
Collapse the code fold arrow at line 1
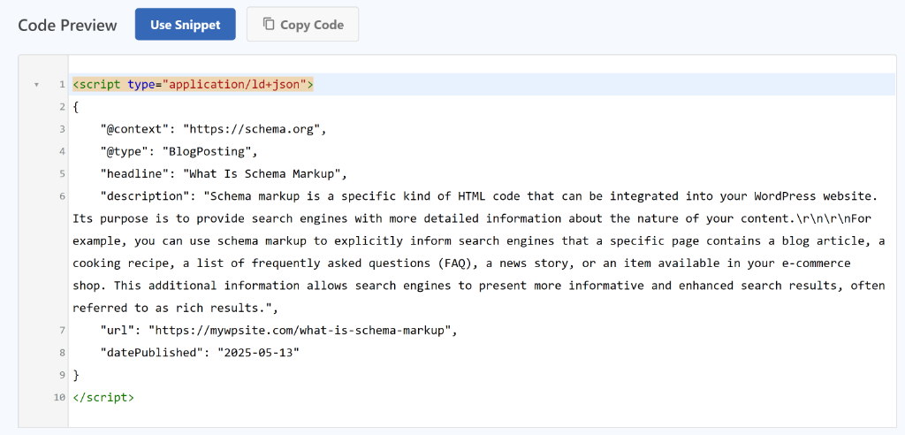point(36,85)
